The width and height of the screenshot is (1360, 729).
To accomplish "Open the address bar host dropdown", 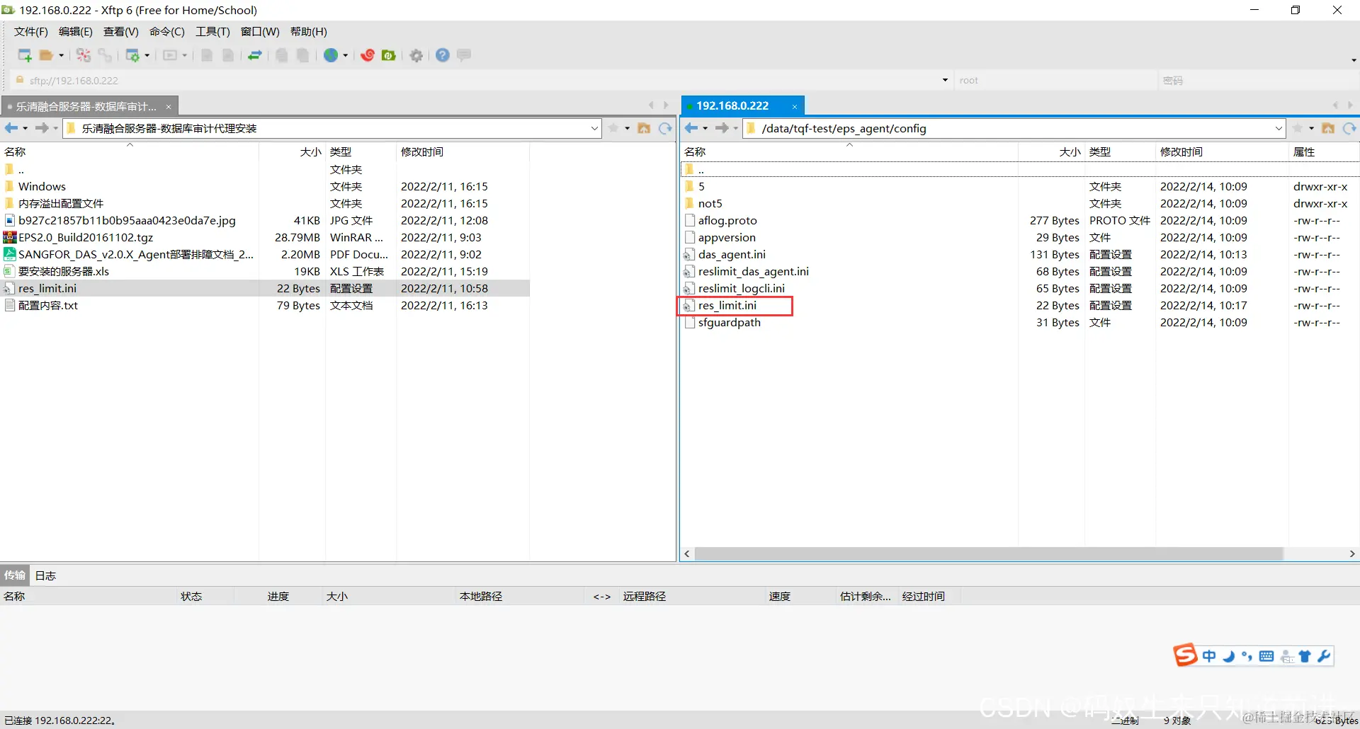I will (x=945, y=80).
